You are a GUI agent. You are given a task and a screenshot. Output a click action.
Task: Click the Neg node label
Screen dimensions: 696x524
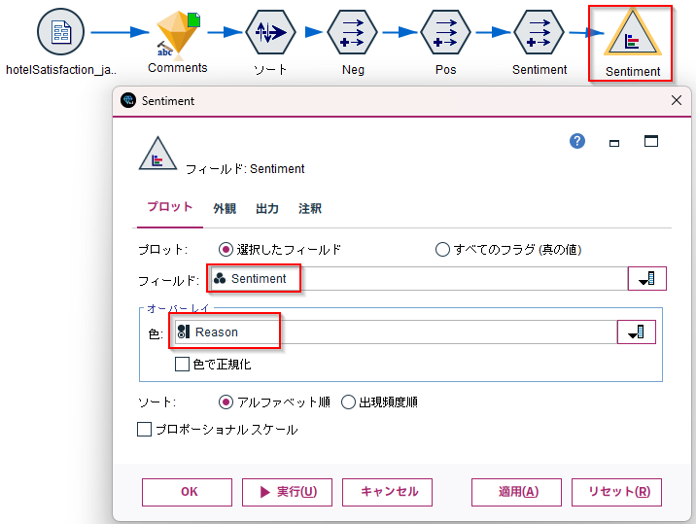[x=353, y=70]
